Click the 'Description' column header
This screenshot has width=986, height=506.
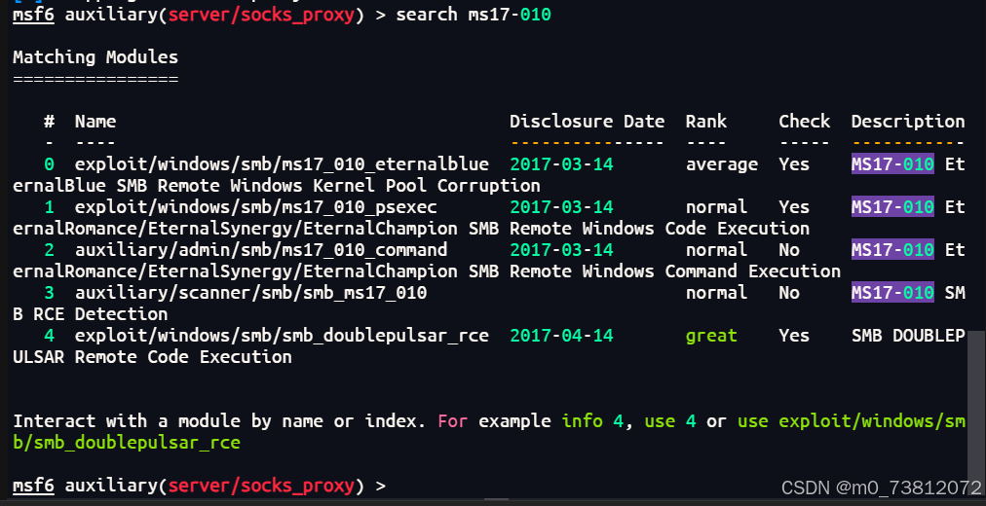click(x=908, y=122)
